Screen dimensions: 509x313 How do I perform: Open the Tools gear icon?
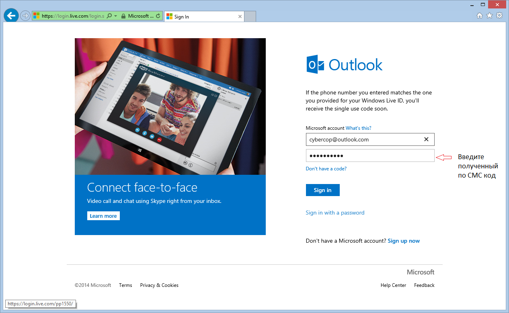click(499, 16)
